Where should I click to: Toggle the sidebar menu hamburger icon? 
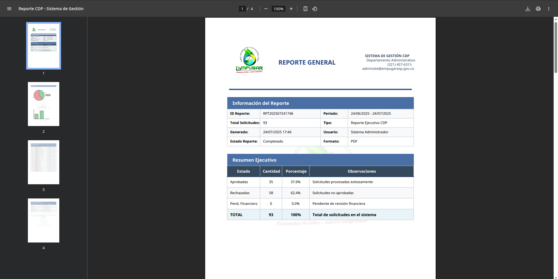tap(9, 9)
